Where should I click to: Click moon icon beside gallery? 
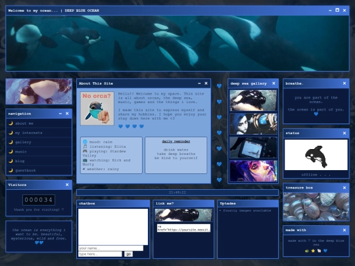click(11, 142)
